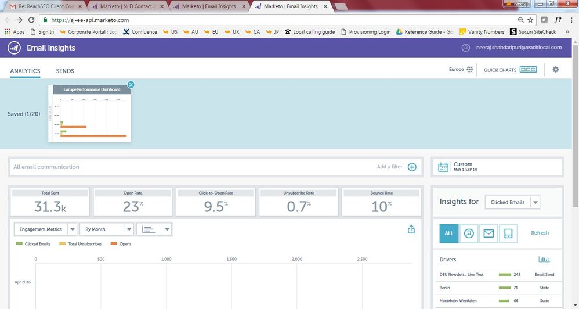
Task: Click the user profile avatar icon
Action: [465, 48]
